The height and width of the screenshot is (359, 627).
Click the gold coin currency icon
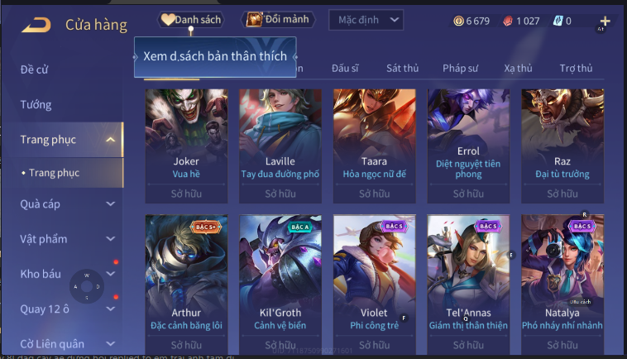point(458,21)
